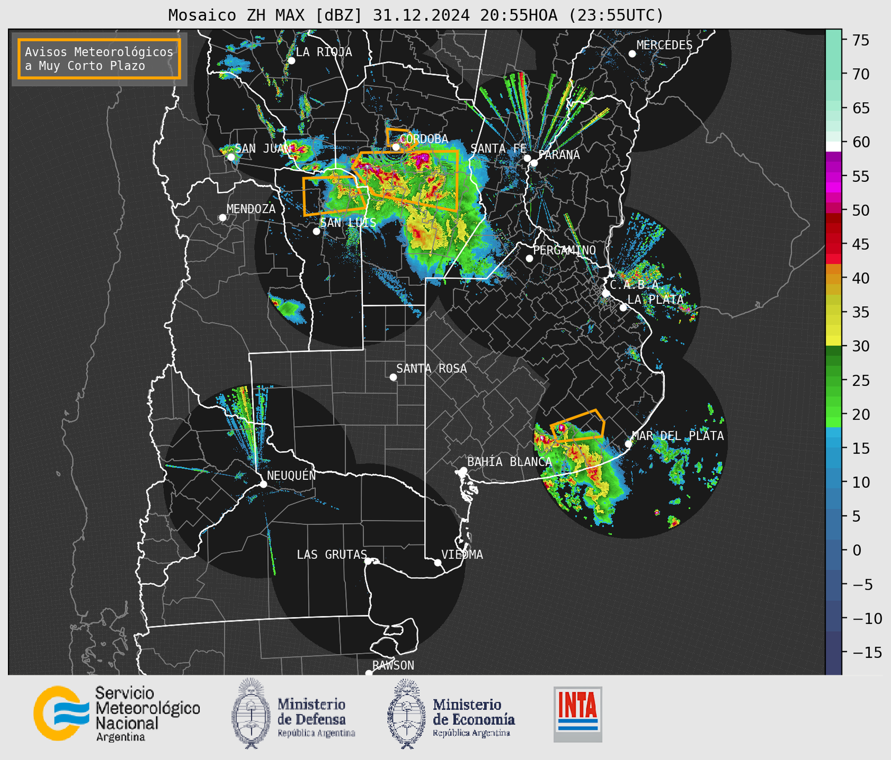
Task: Click the colorbar tick label −5
Action: click(862, 584)
